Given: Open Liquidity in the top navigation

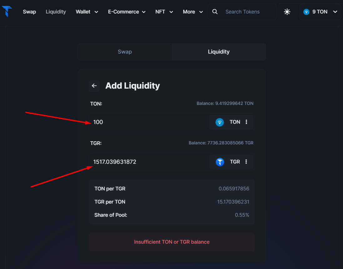Looking at the screenshot, I should click(x=56, y=12).
